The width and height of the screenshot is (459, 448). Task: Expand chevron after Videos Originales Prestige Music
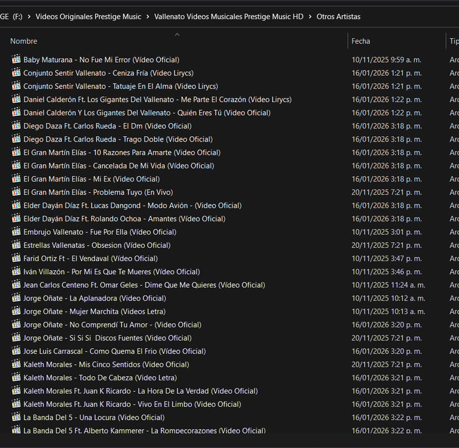pyautogui.click(x=148, y=17)
